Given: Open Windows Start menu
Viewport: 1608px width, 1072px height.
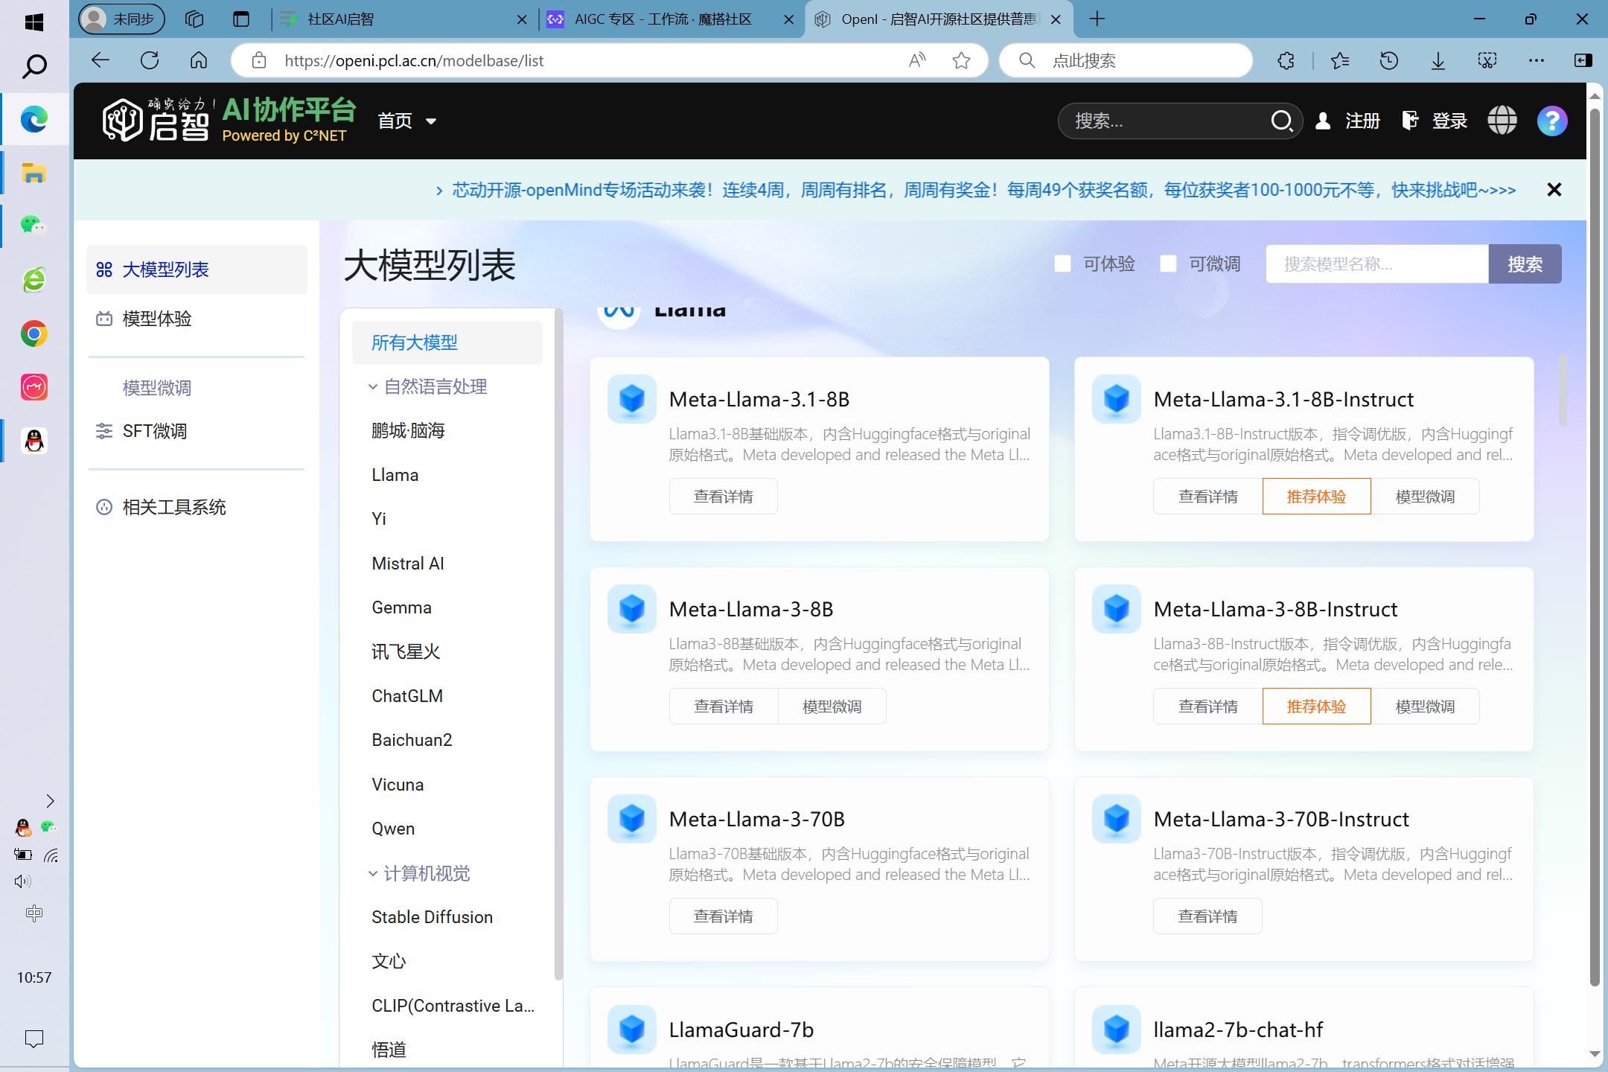Looking at the screenshot, I should 34,22.
